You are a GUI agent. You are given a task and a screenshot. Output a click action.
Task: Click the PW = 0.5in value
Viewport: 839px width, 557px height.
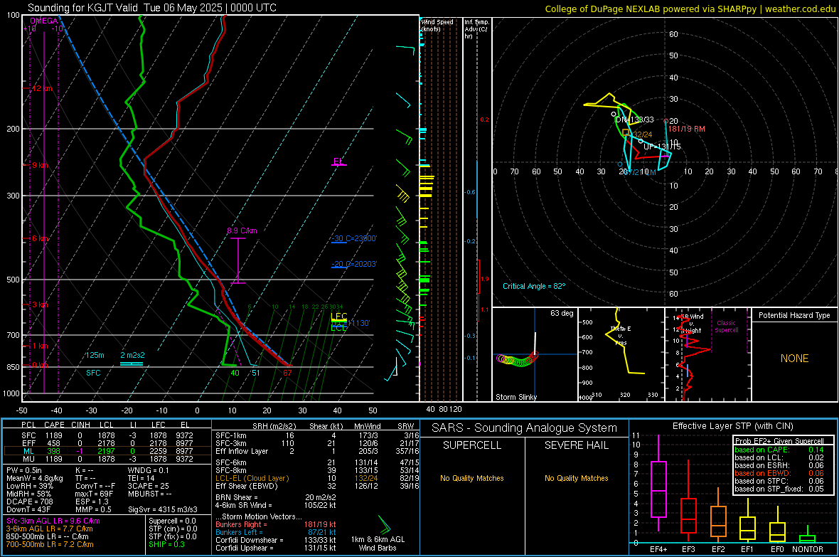[23, 470]
